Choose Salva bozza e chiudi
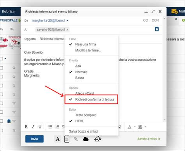Viewport: 185px width, 151px height. pyautogui.click(x=84, y=131)
